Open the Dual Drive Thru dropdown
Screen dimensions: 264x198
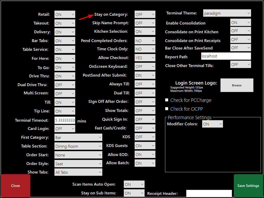pos(65,85)
